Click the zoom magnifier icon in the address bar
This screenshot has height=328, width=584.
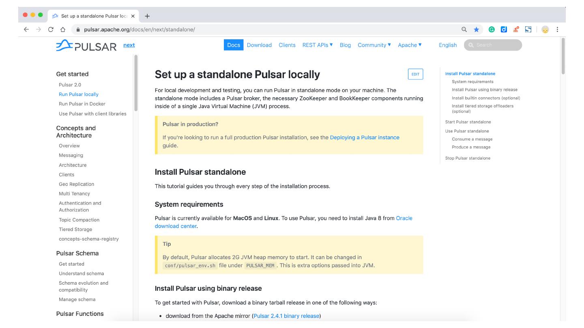click(464, 30)
